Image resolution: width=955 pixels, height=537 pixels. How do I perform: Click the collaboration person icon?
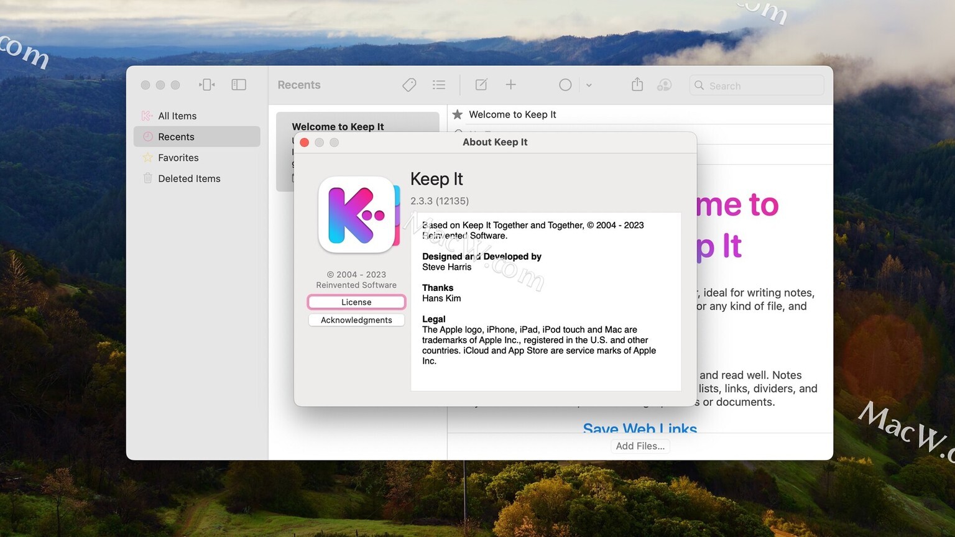click(665, 85)
